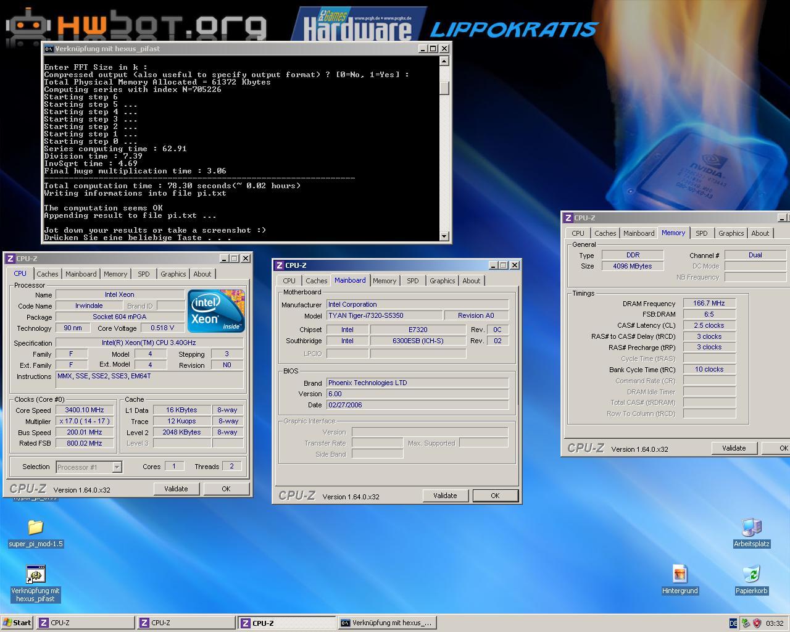Click the FSB:DRAM ratio value 6:5

pos(709,314)
